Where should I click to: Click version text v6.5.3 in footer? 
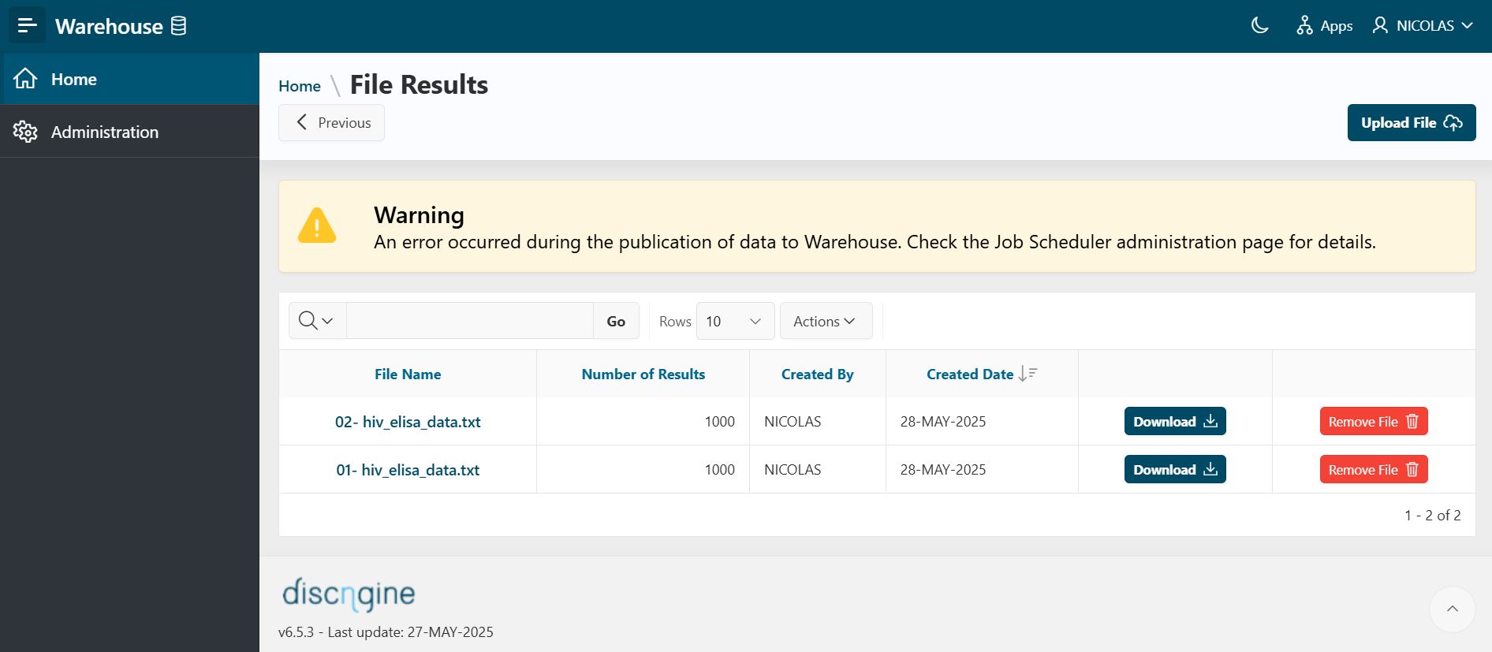click(x=386, y=632)
